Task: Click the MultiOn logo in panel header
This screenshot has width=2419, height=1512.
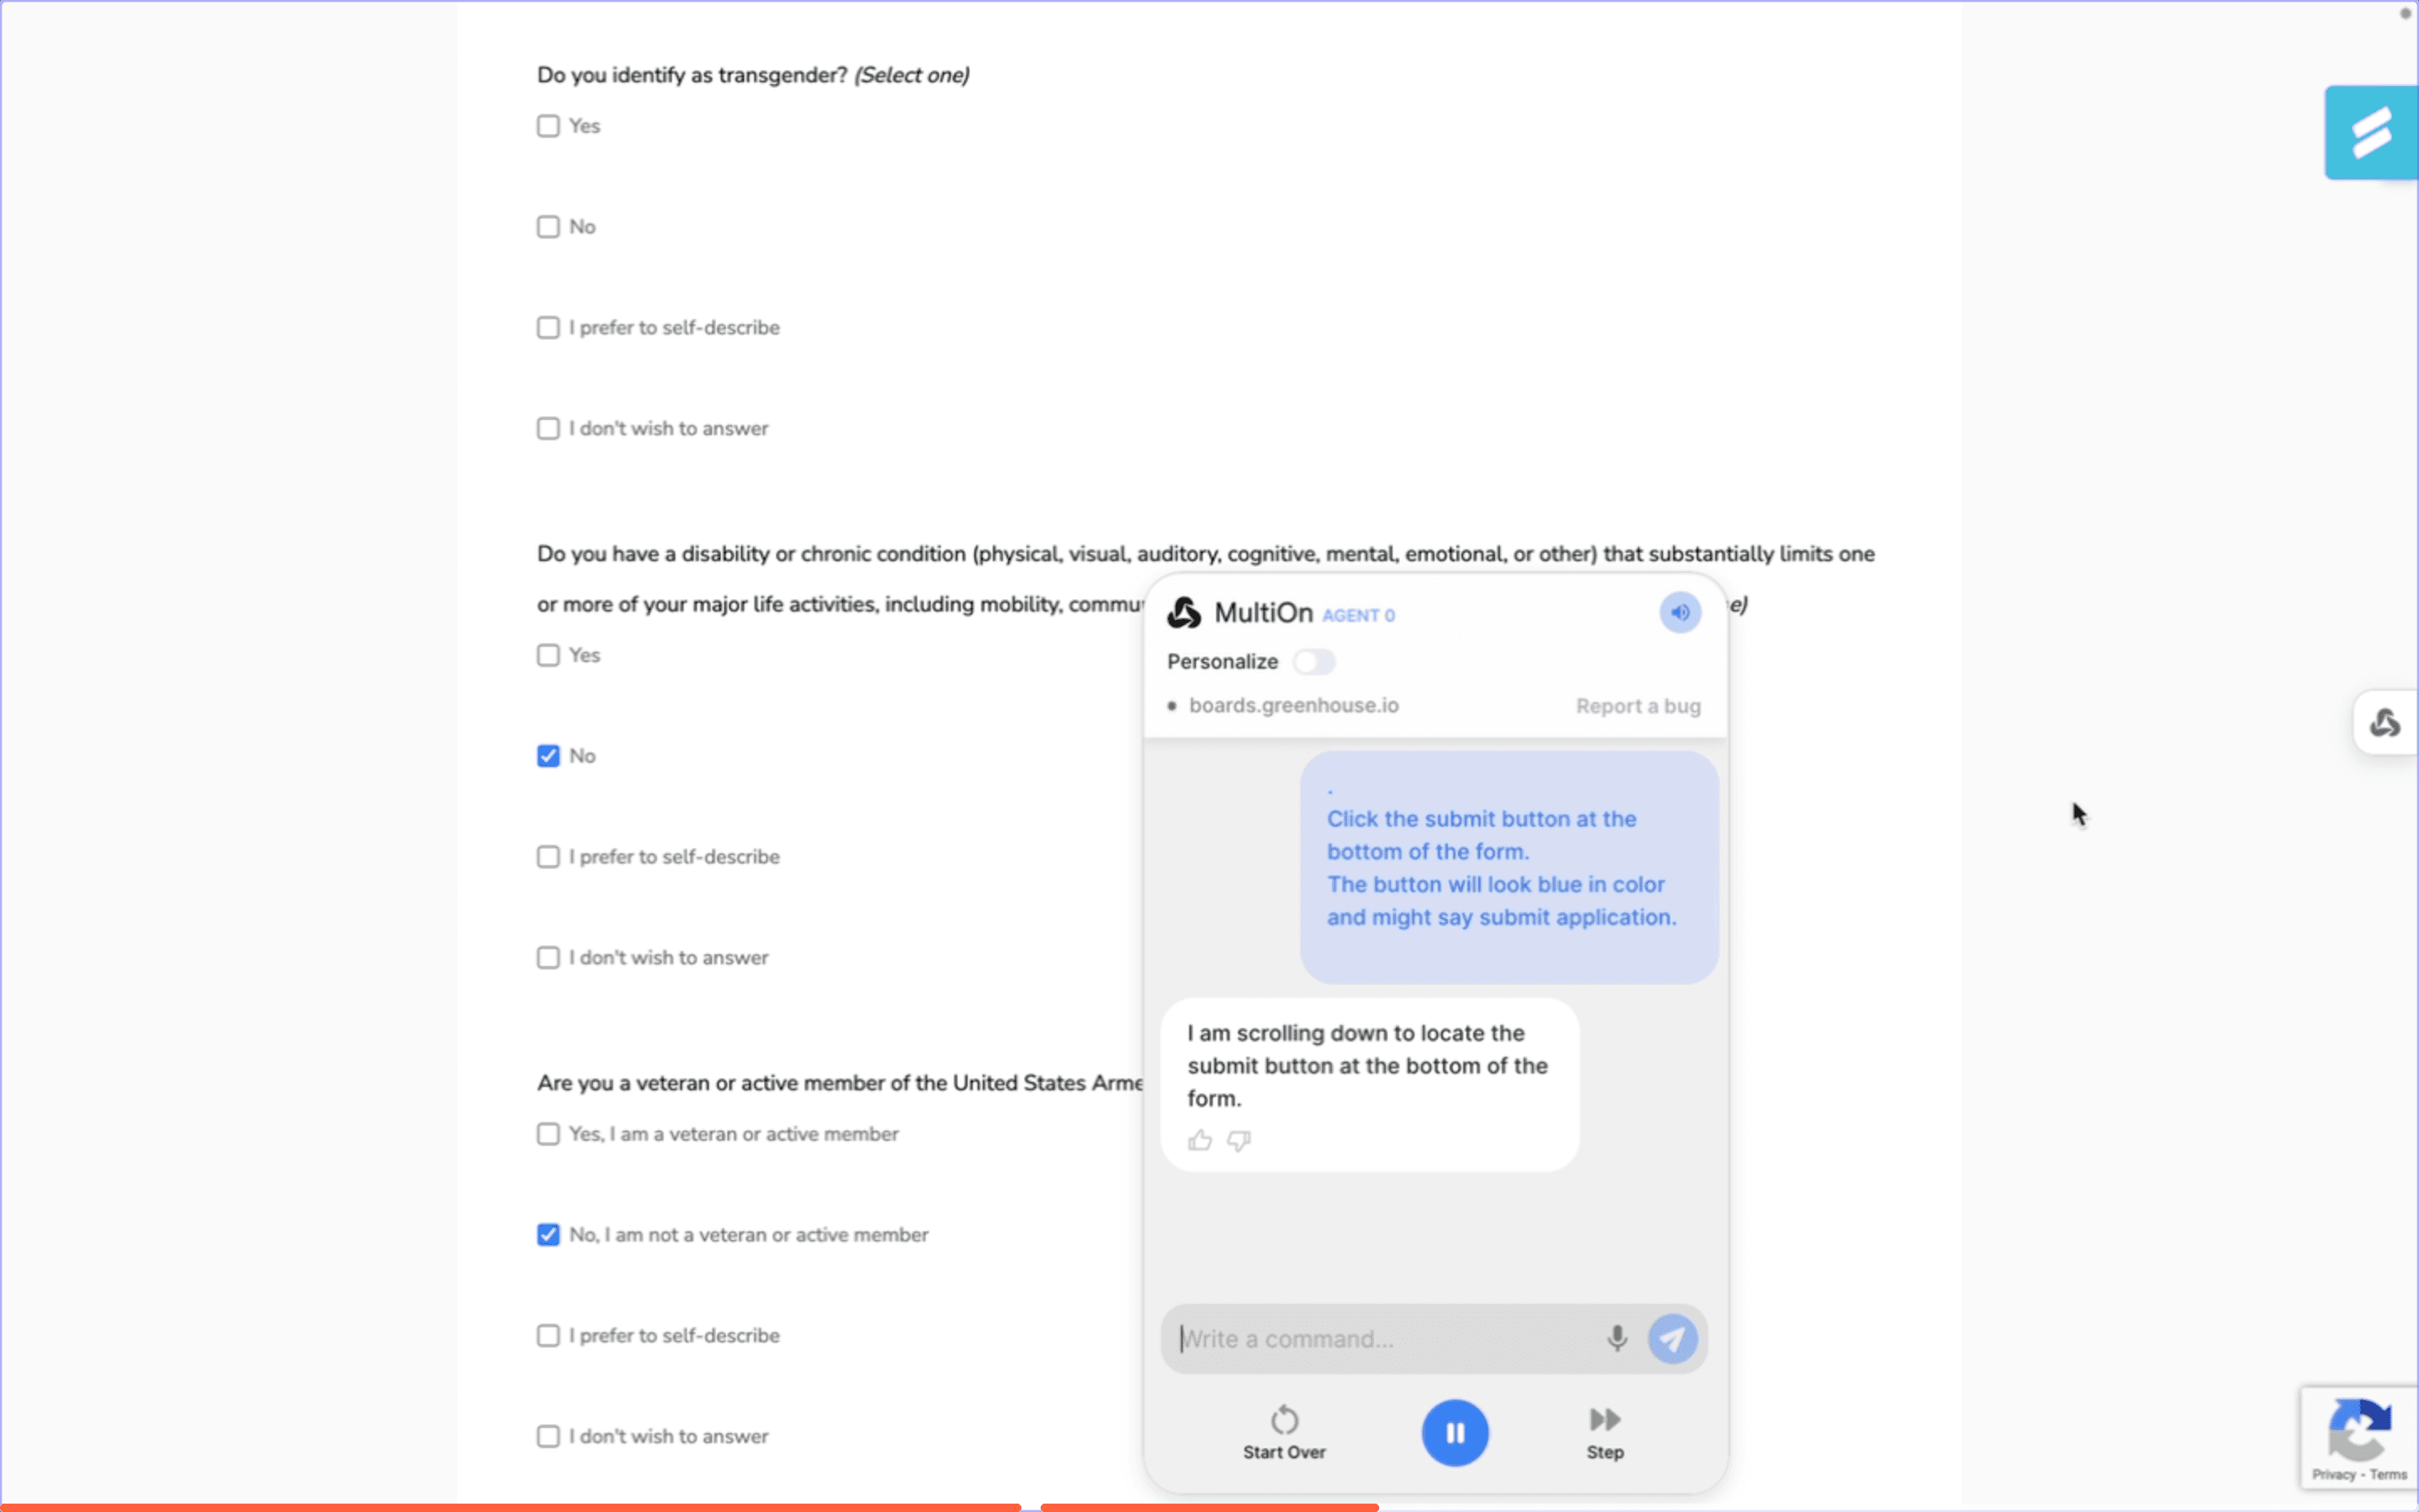Action: point(1183,612)
